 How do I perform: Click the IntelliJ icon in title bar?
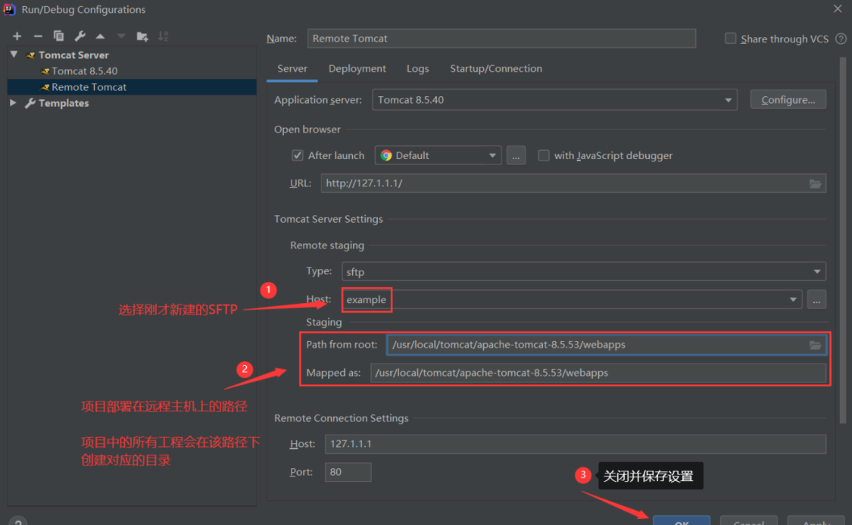(x=10, y=9)
